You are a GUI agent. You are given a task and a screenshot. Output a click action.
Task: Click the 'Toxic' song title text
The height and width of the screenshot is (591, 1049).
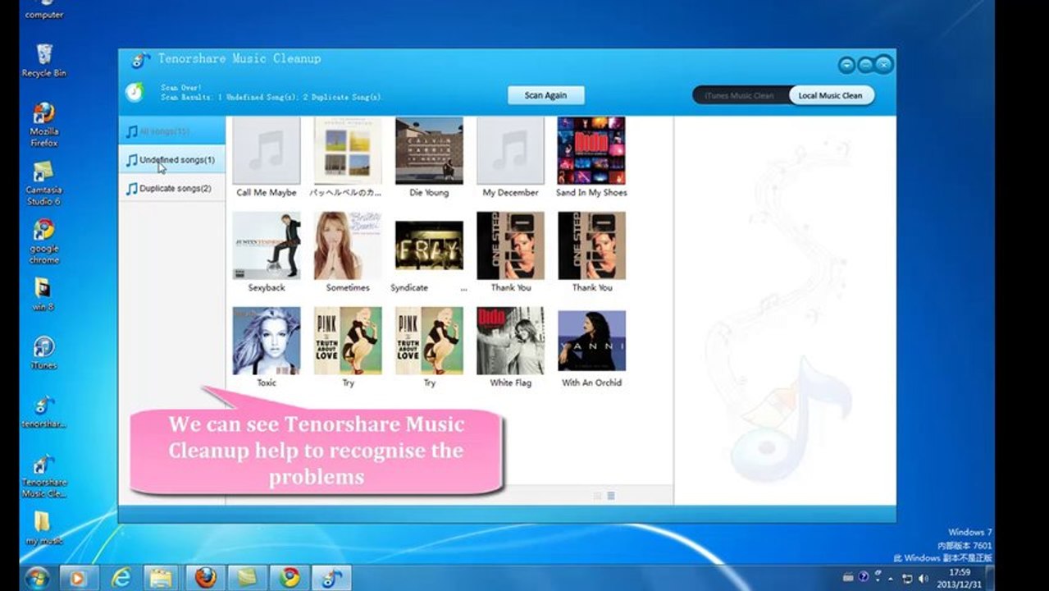[267, 383]
